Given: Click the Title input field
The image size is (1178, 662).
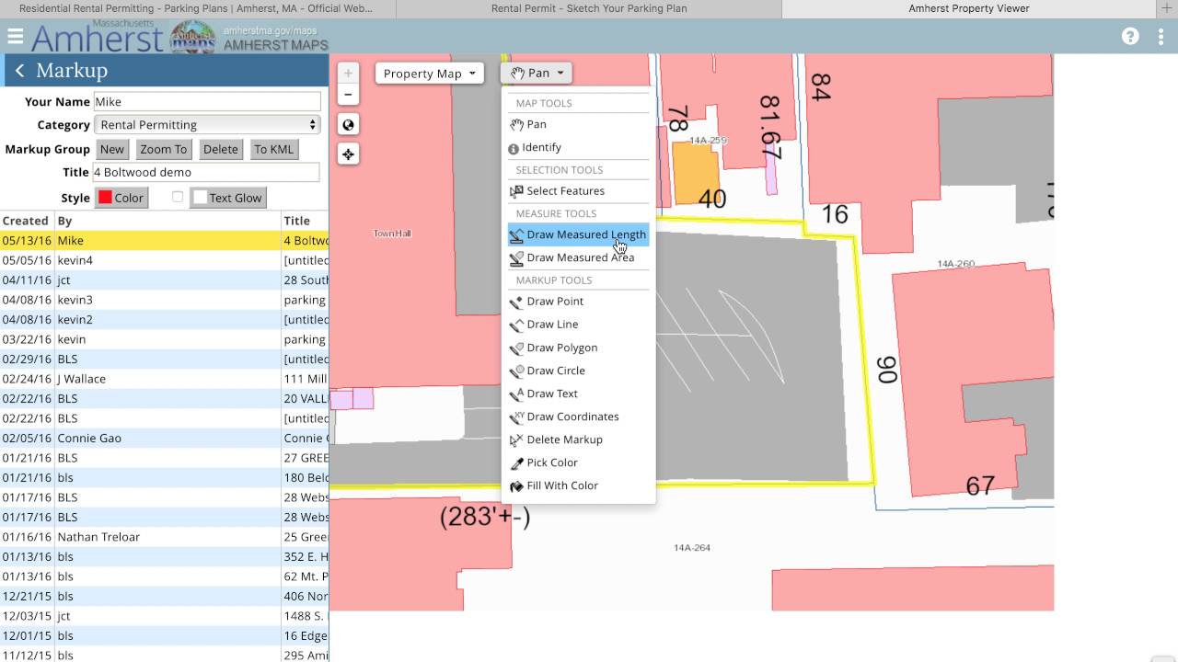Looking at the screenshot, I should (x=206, y=172).
